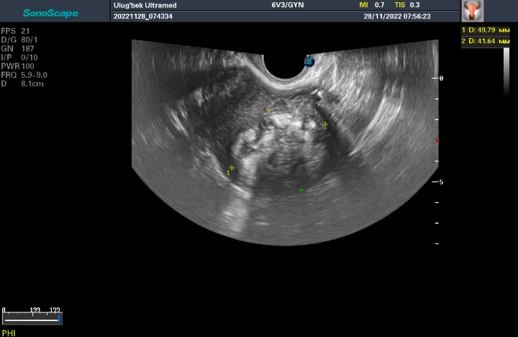518x337 pixels.
Task: Click the grayscale bar at right
Action: pyautogui.click(x=506, y=72)
